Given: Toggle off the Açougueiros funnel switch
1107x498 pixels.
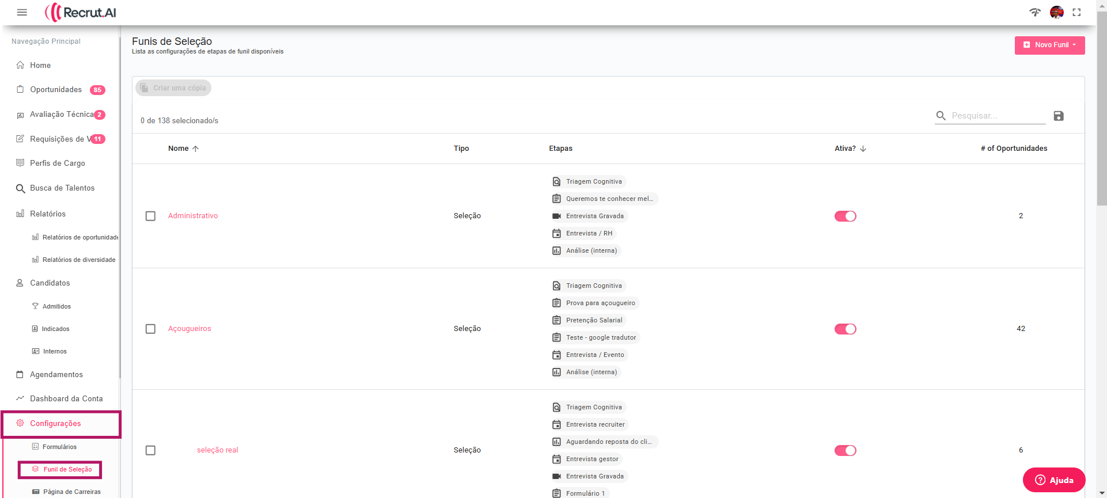Looking at the screenshot, I should coord(846,329).
